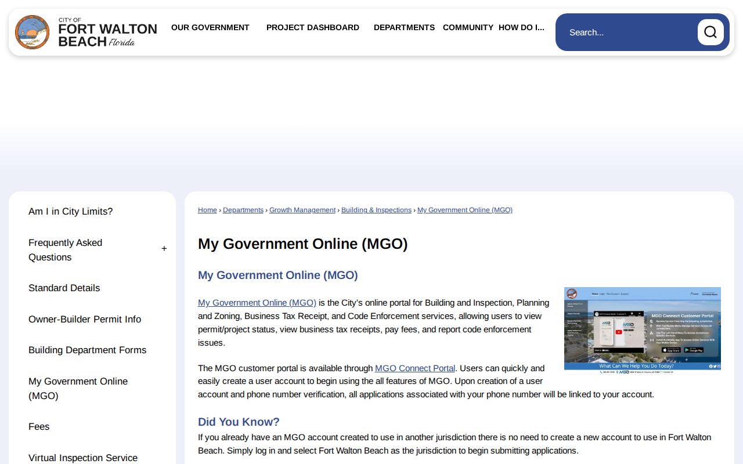Open the How Do I... menu
Screen dimensions: 743x464
(x=521, y=27)
